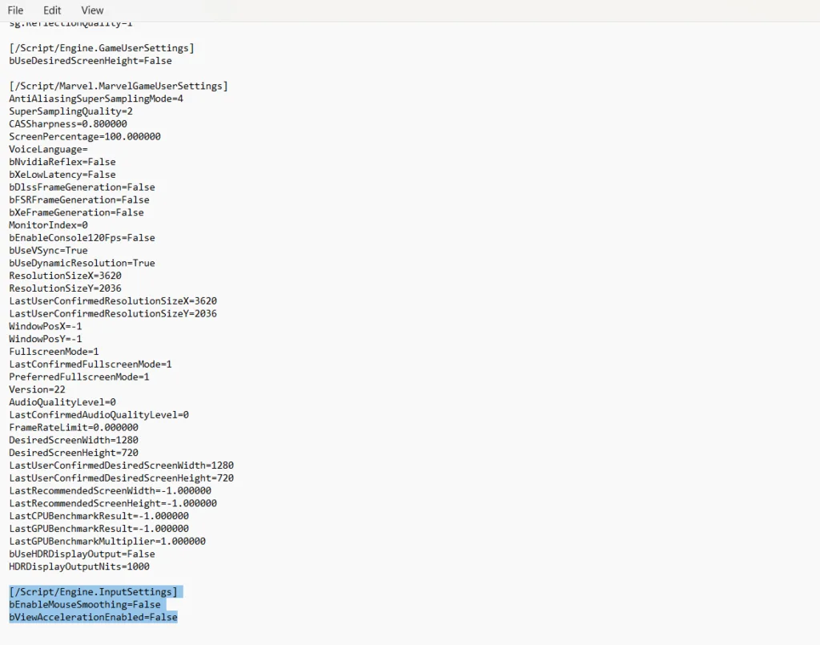The width and height of the screenshot is (820, 645).
Task: Click the LastConfirmedFullscreenMode=1 line
Action: (x=90, y=364)
